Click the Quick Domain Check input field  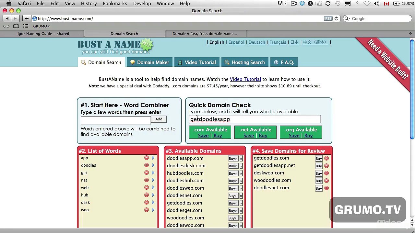(x=255, y=119)
